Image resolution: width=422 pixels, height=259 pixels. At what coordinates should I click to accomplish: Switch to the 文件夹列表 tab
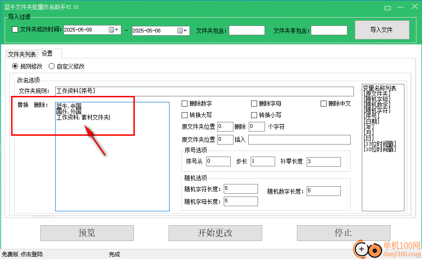point(22,54)
